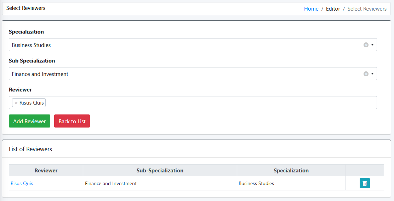Click the teal trash delete icon
This screenshot has height=201, width=394.
(x=365, y=183)
